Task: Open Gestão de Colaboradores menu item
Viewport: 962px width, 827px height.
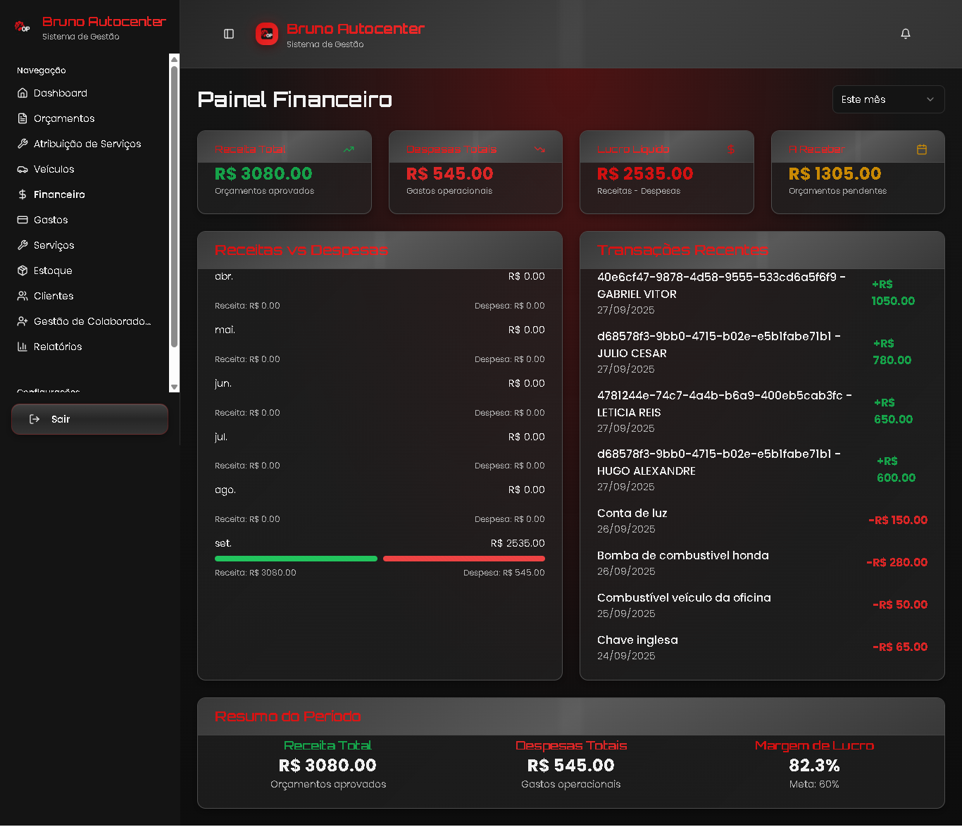Action: (x=92, y=321)
